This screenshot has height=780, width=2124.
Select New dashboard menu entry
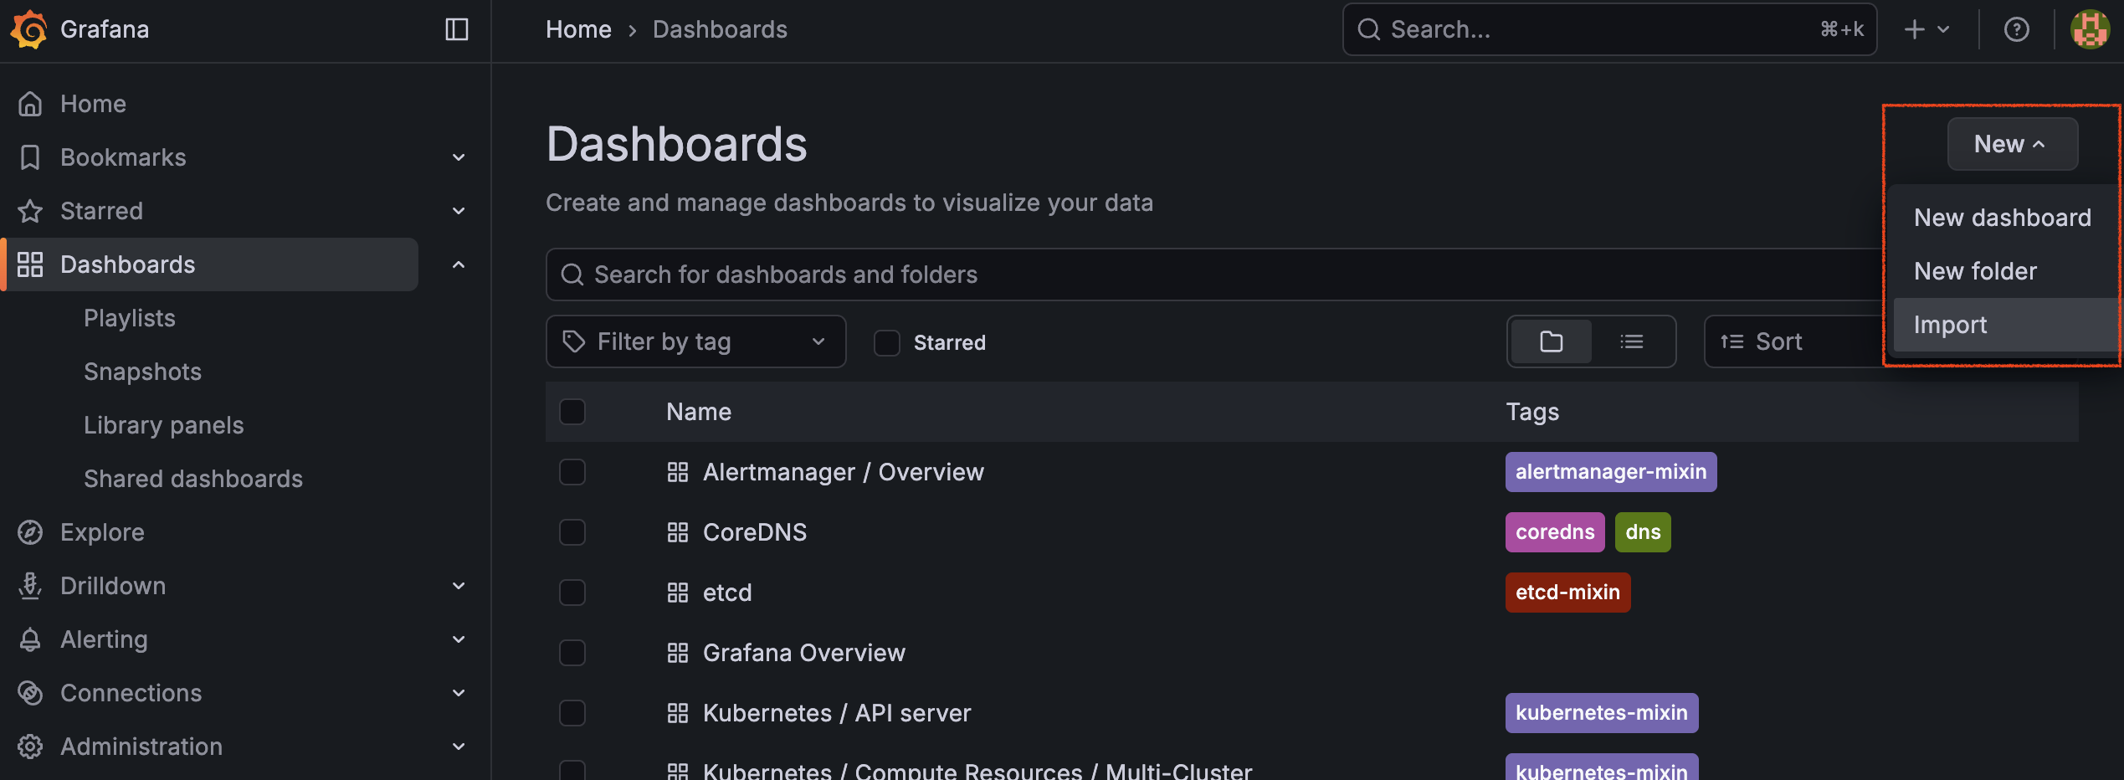pos(2002,218)
